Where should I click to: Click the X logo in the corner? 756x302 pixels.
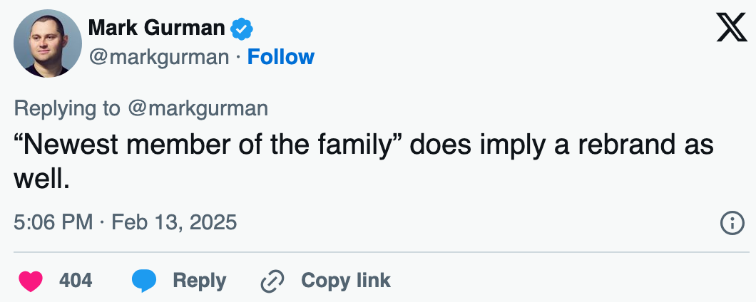[x=731, y=28]
